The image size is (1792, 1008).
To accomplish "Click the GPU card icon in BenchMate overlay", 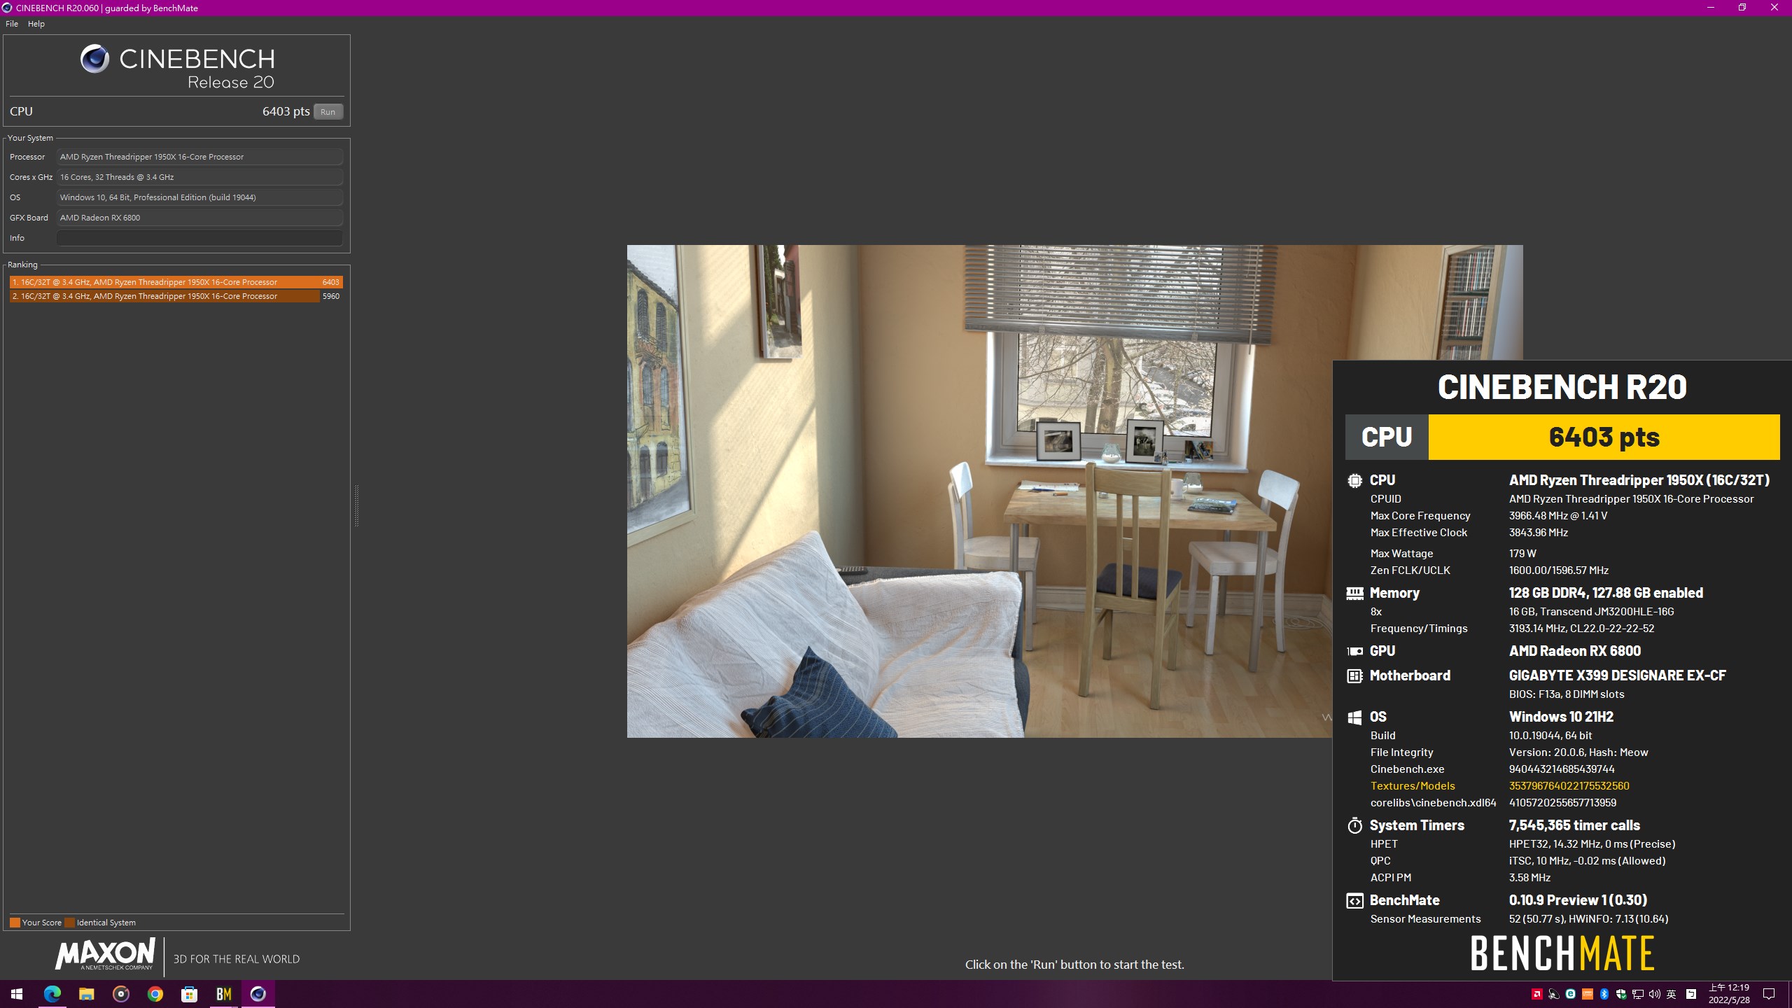I will 1354,652.
